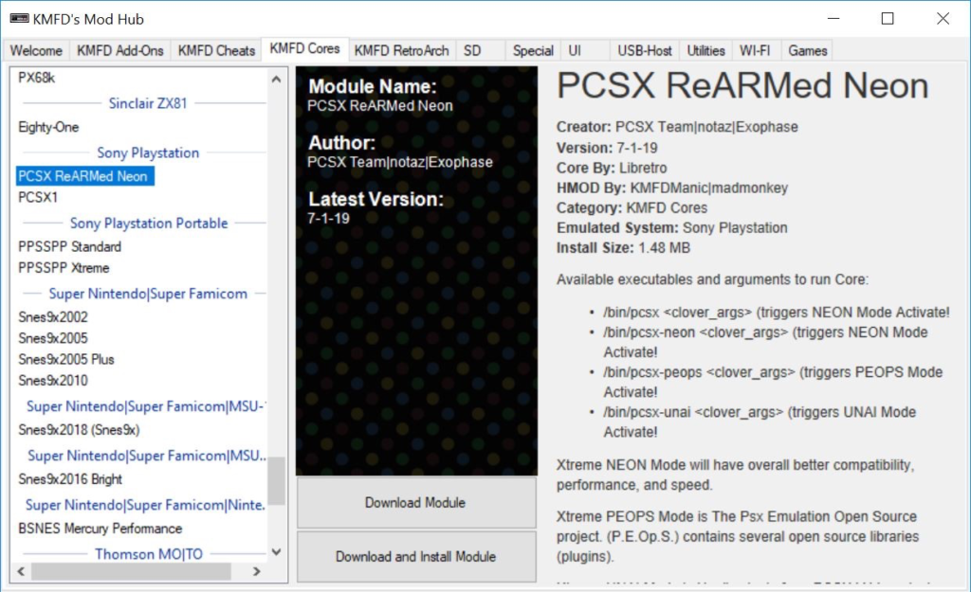Viewport: 971px width, 592px height.
Task: Open the Games tab
Action: 808,51
